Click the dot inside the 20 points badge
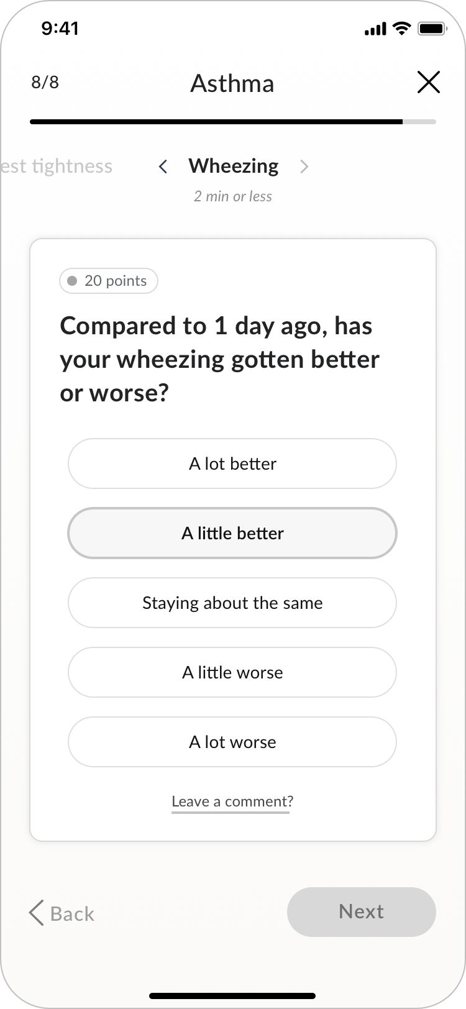 [x=73, y=281]
